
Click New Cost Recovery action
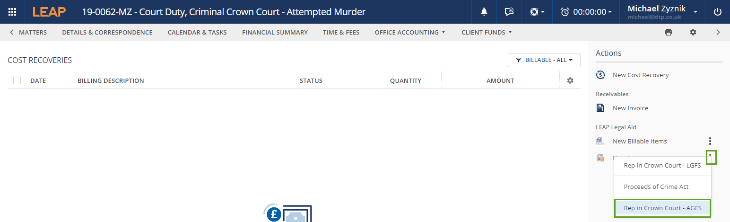point(640,75)
